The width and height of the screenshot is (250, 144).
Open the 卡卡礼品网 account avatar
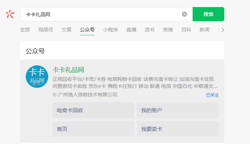[37, 77]
